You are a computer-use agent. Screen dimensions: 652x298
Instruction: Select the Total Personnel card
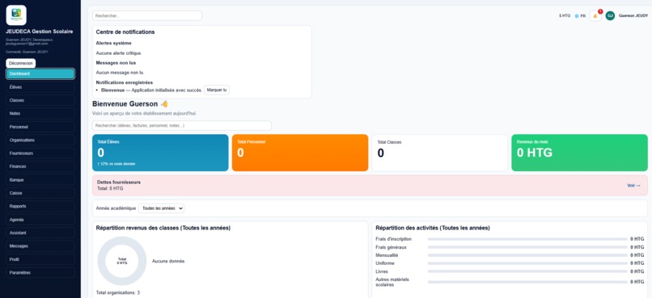[300, 153]
